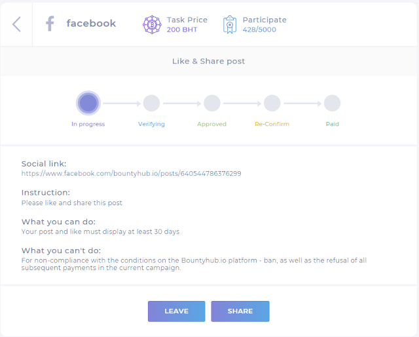Image resolution: width=419 pixels, height=337 pixels.
Task: Click the Like & Share post header
Action: [208, 61]
